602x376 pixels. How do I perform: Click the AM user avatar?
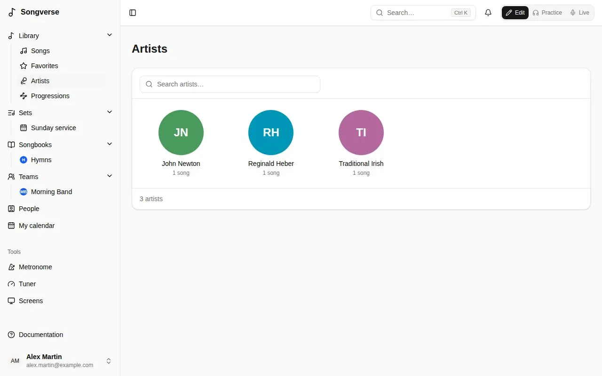tap(15, 361)
